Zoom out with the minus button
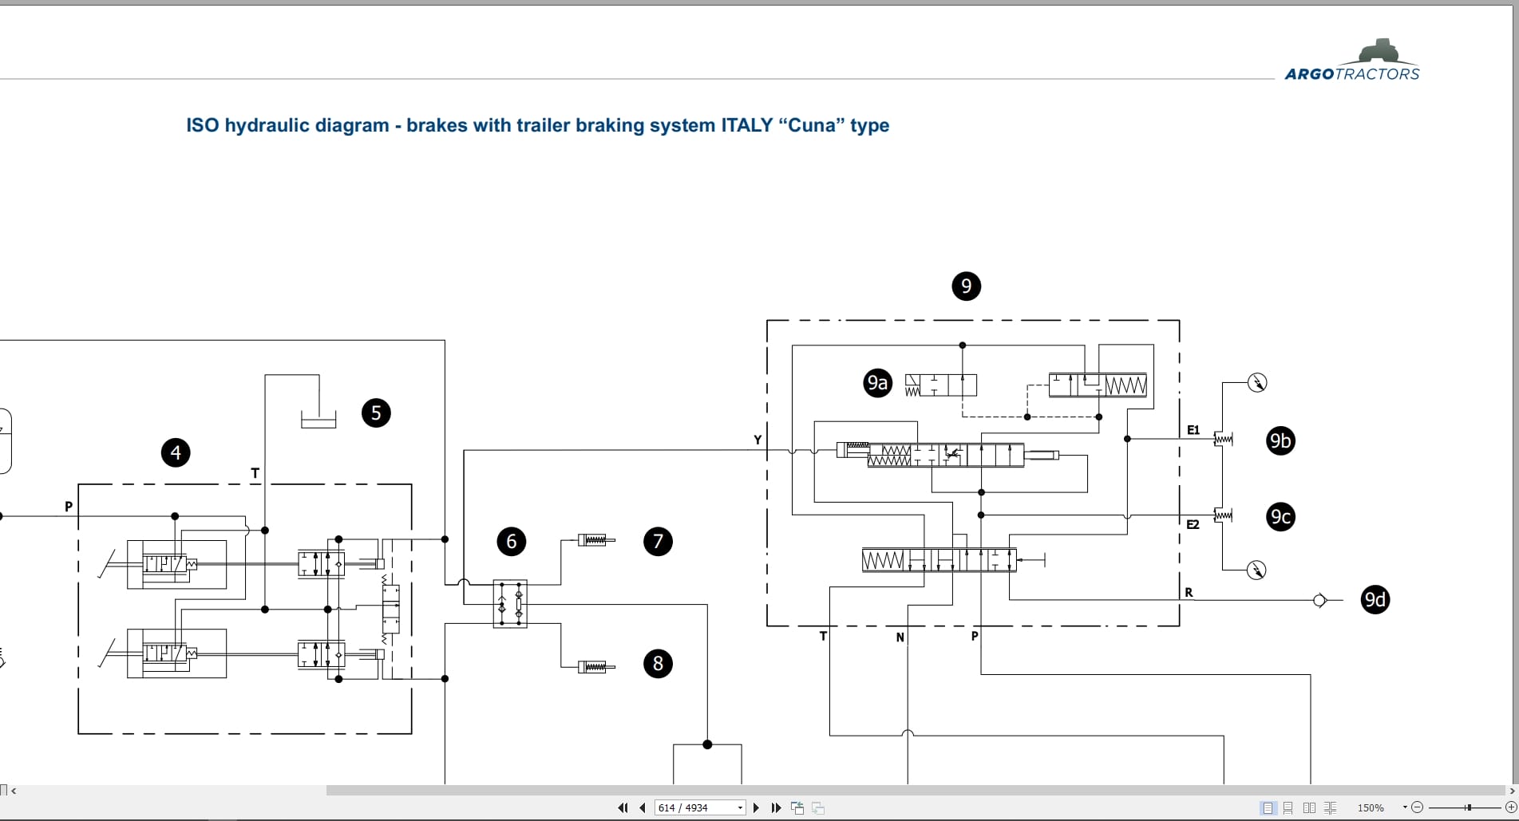This screenshot has width=1519, height=821. pos(1418,807)
